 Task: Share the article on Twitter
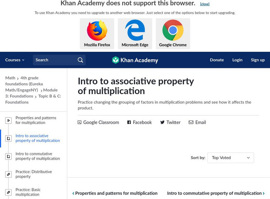pos(170,123)
